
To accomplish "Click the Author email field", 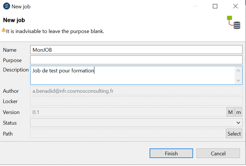I will (x=136, y=91).
